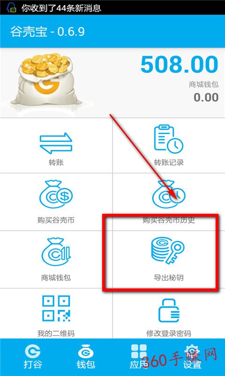Switch to the 应用 bottom tab
This screenshot has height=376, width=225.
pyautogui.click(x=139, y=357)
